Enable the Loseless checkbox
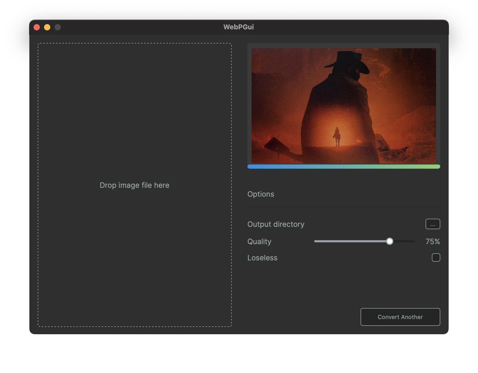Viewport: 478px width, 373px height. pyautogui.click(x=436, y=257)
